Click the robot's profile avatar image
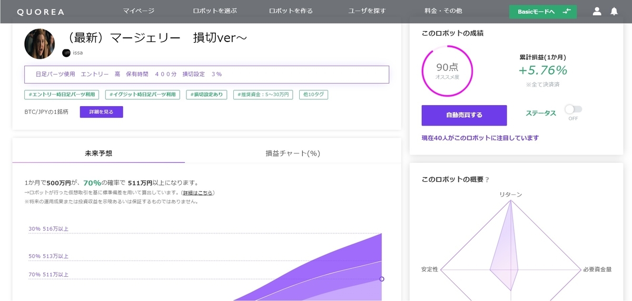The width and height of the screenshot is (632, 301). click(39, 44)
